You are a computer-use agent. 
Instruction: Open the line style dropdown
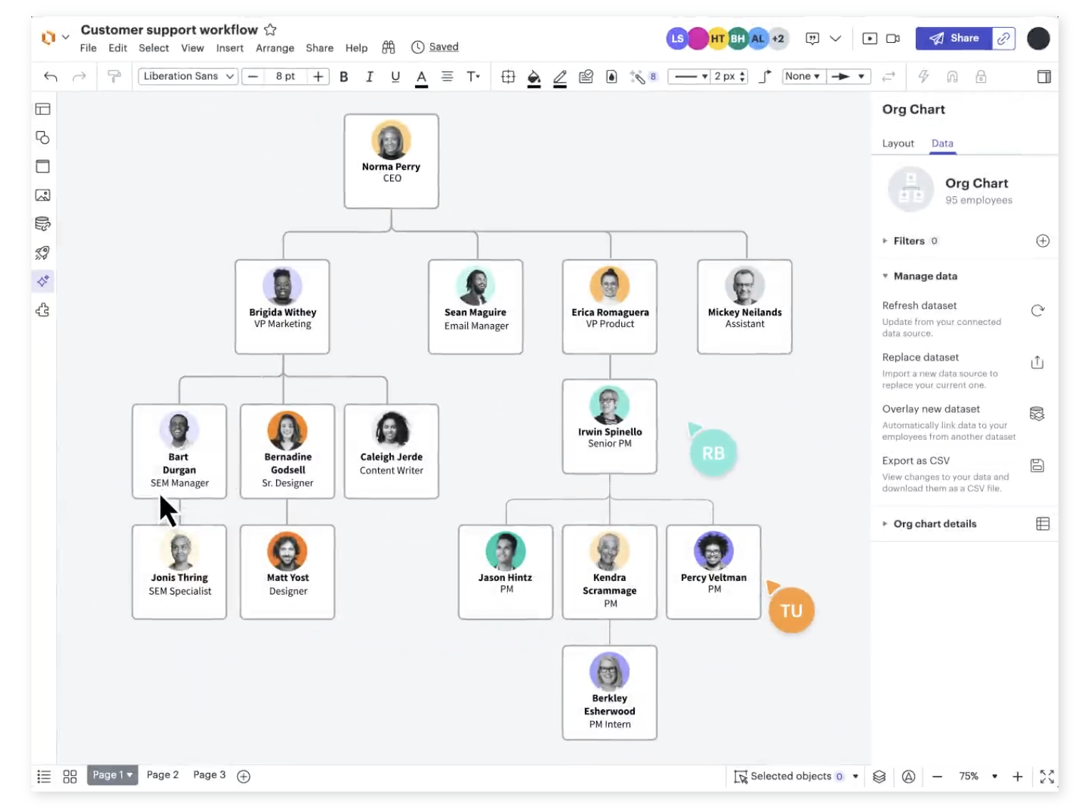pyautogui.click(x=689, y=76)
